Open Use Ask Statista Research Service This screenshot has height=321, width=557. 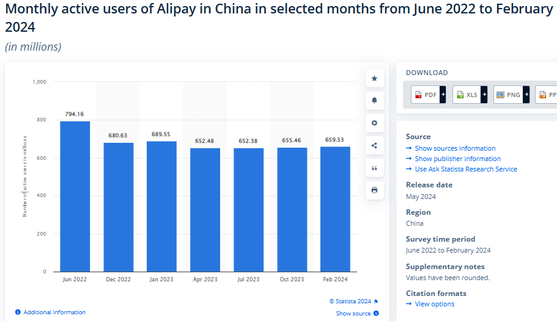[x=466, y=169]
